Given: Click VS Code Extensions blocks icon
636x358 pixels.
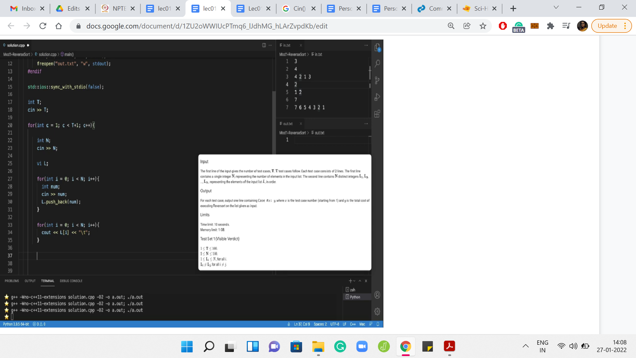Looking at the screenshot, I should 377,114.
